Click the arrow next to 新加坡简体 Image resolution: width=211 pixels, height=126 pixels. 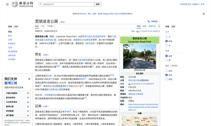[28, 97]
